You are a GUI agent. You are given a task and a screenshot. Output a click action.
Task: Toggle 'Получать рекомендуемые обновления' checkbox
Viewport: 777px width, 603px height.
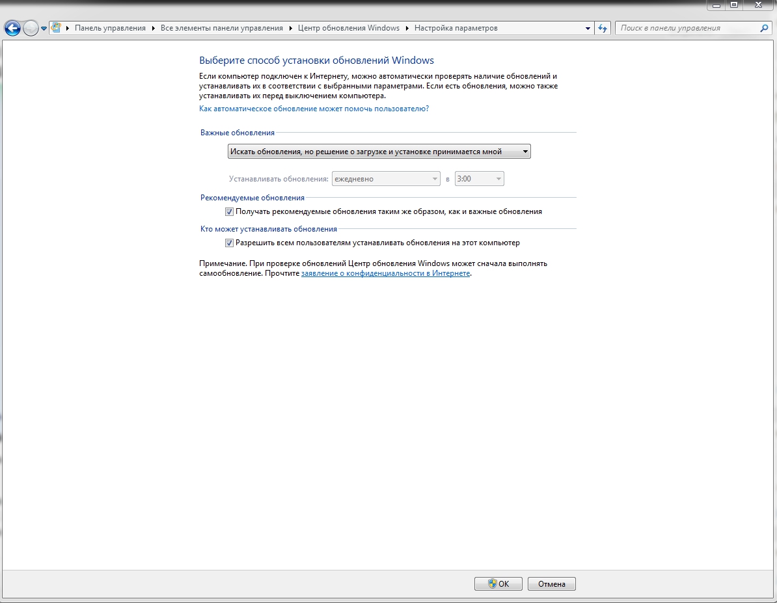click(229, 211)
